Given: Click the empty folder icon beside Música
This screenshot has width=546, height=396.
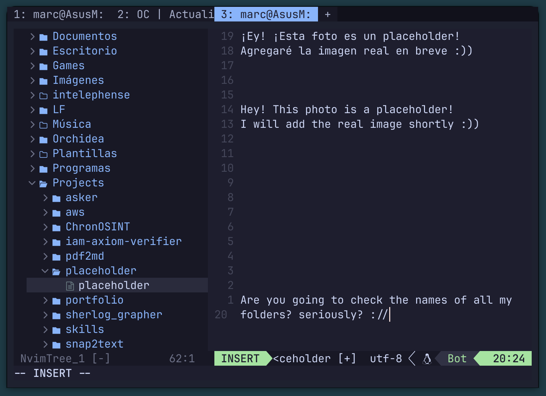Looking at the screenshot, I should 43,124.
